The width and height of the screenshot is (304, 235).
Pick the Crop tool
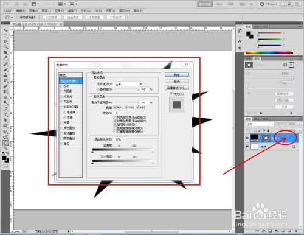5,52
